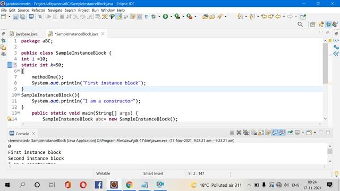
Task: Open Chrome from the taskbar
Action: (x=129, y=185)
